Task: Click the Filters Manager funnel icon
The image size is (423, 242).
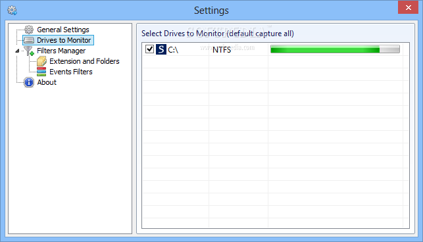Action: click(29, 51)
